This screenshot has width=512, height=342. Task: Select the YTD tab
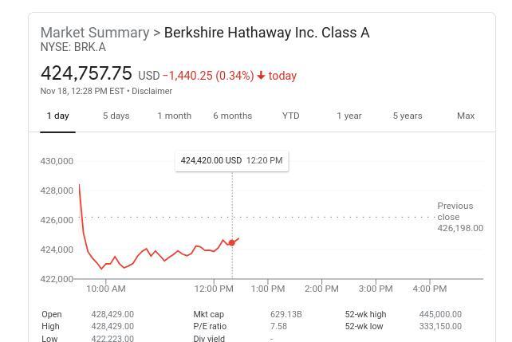point(290,116)
